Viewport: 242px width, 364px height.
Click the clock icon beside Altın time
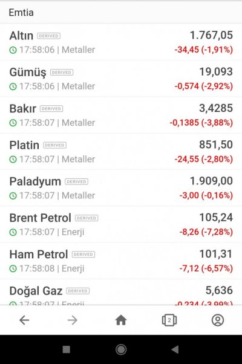tap(13, 50)
